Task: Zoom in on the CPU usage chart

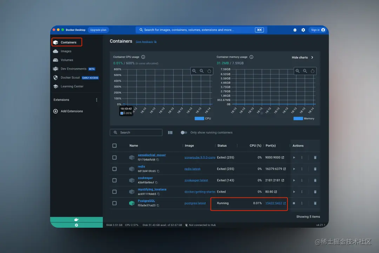Action: [x=194, y=71]
